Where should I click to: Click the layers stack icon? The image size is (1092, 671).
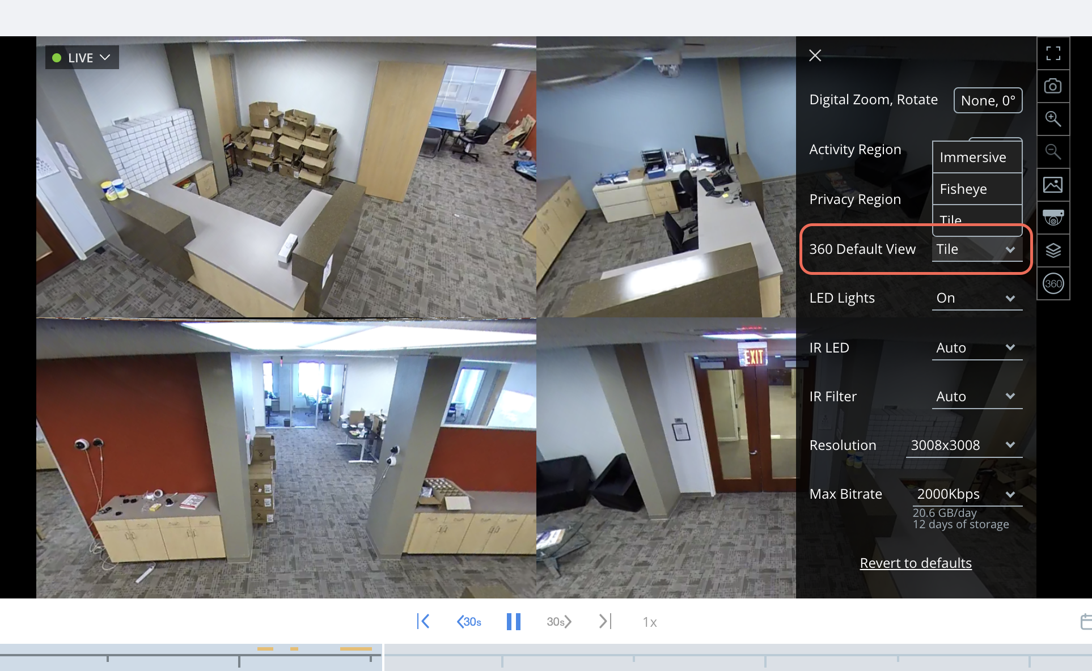point(1053,250)
